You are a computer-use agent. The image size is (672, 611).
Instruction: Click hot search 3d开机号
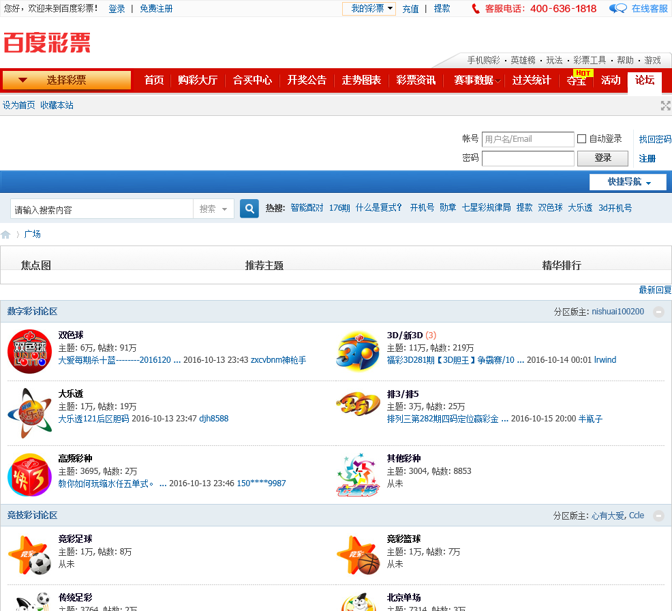pos(615,208)
